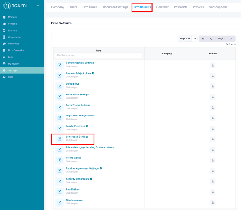Open the Legal Fee Configurations form

(x=80, y=116)
